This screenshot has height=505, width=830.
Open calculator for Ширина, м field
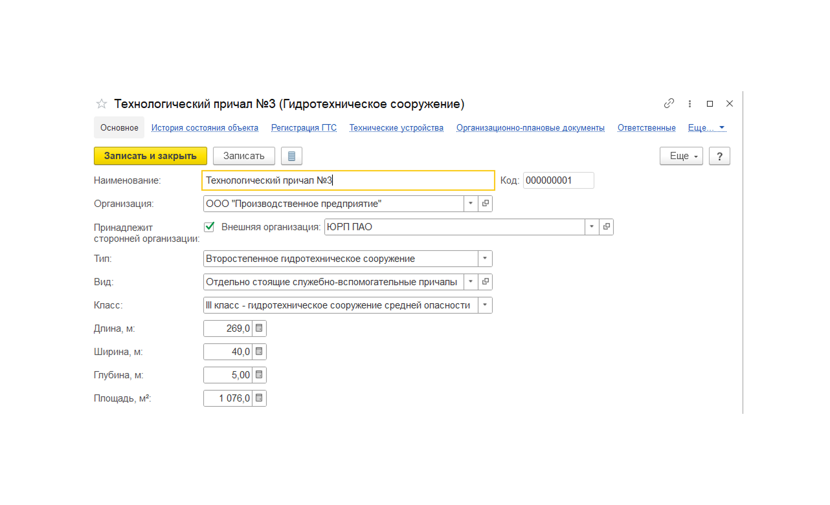pos(259,352)
